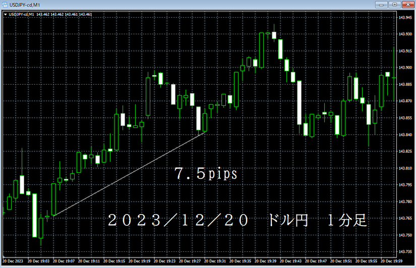Click the '20 Dec 19:07' time label
Image resolution: width=416 pixels, height=268 pixels.
(x=64, y=261)
